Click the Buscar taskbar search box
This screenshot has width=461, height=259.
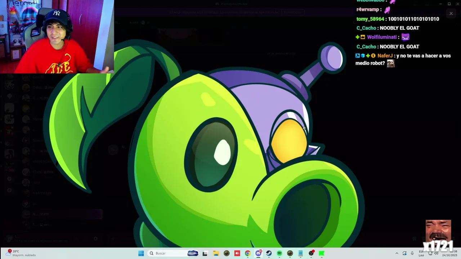[x=173, y=253]
